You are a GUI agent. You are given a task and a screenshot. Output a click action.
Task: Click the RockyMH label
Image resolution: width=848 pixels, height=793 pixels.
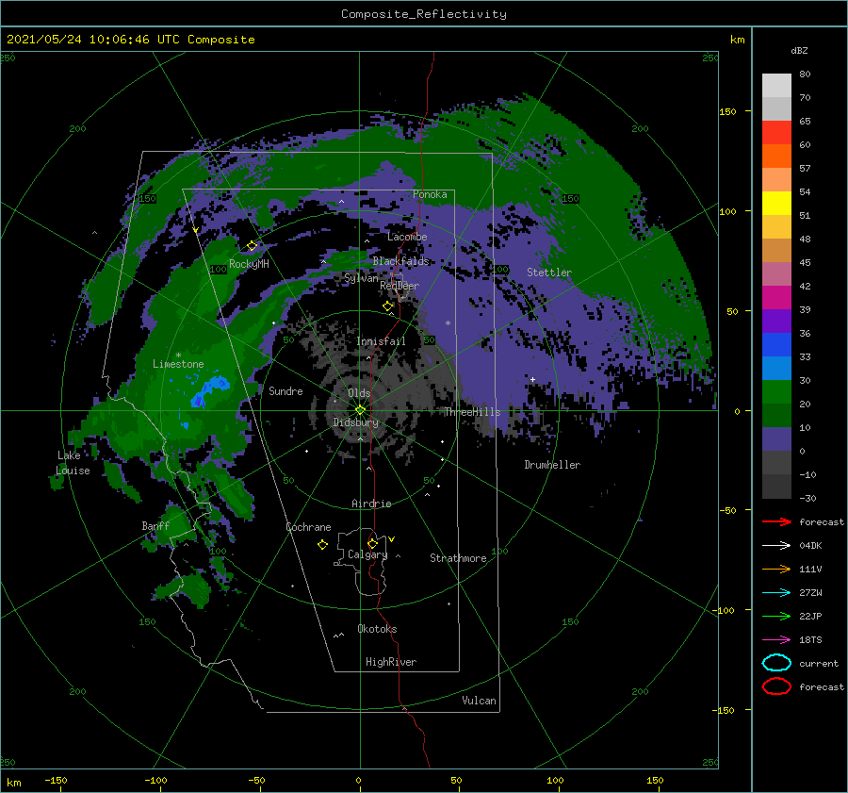[249, 264]
